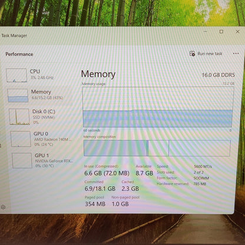Close the Task Manager window
Image resolution: width=245 pixels, height=245 pixels.
click(237, 31)
